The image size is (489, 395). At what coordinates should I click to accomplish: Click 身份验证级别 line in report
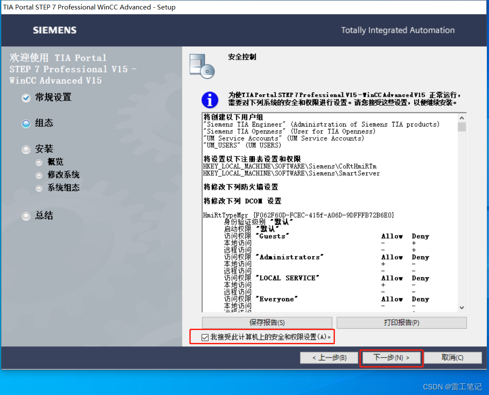point(259,222)
